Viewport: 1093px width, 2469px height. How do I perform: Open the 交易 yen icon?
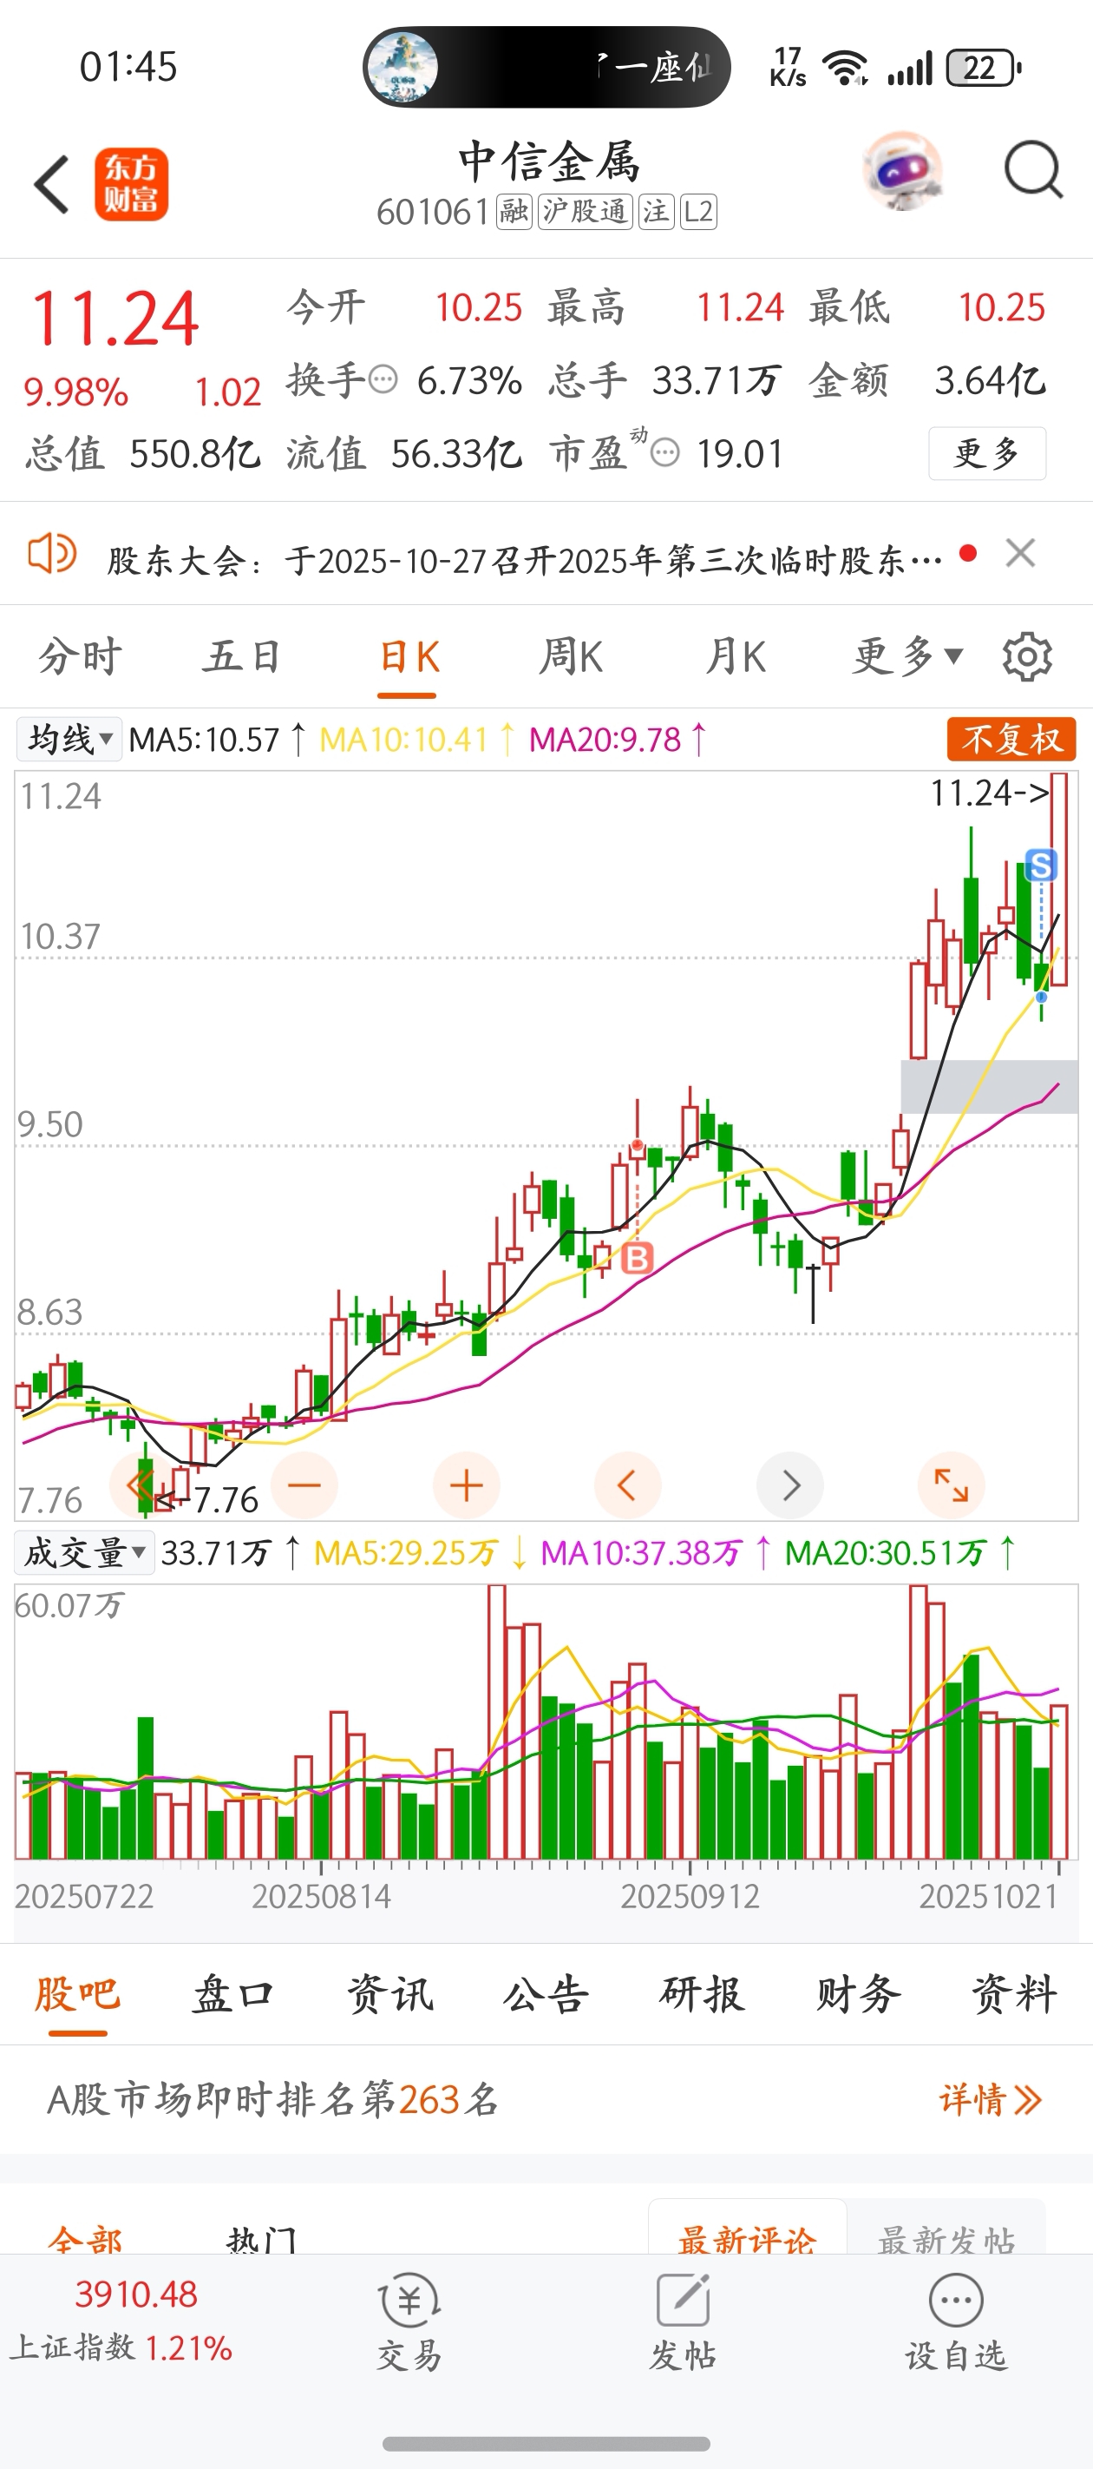point(410,2300)
